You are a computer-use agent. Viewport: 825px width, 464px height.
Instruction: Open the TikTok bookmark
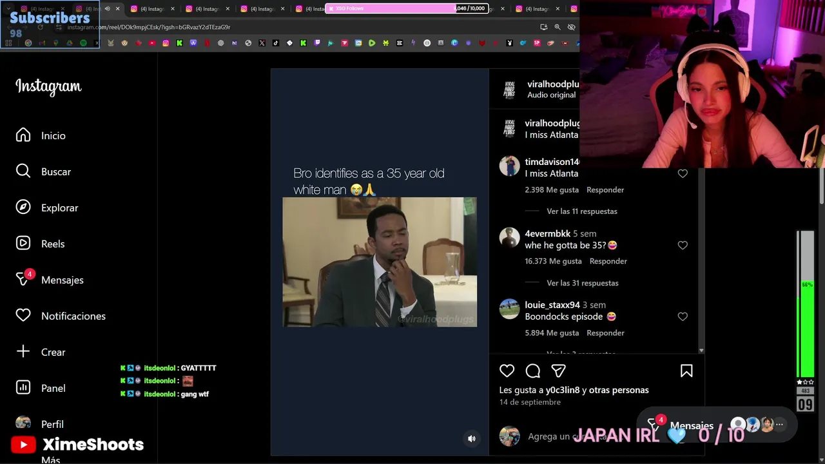[x=276, y=43]
